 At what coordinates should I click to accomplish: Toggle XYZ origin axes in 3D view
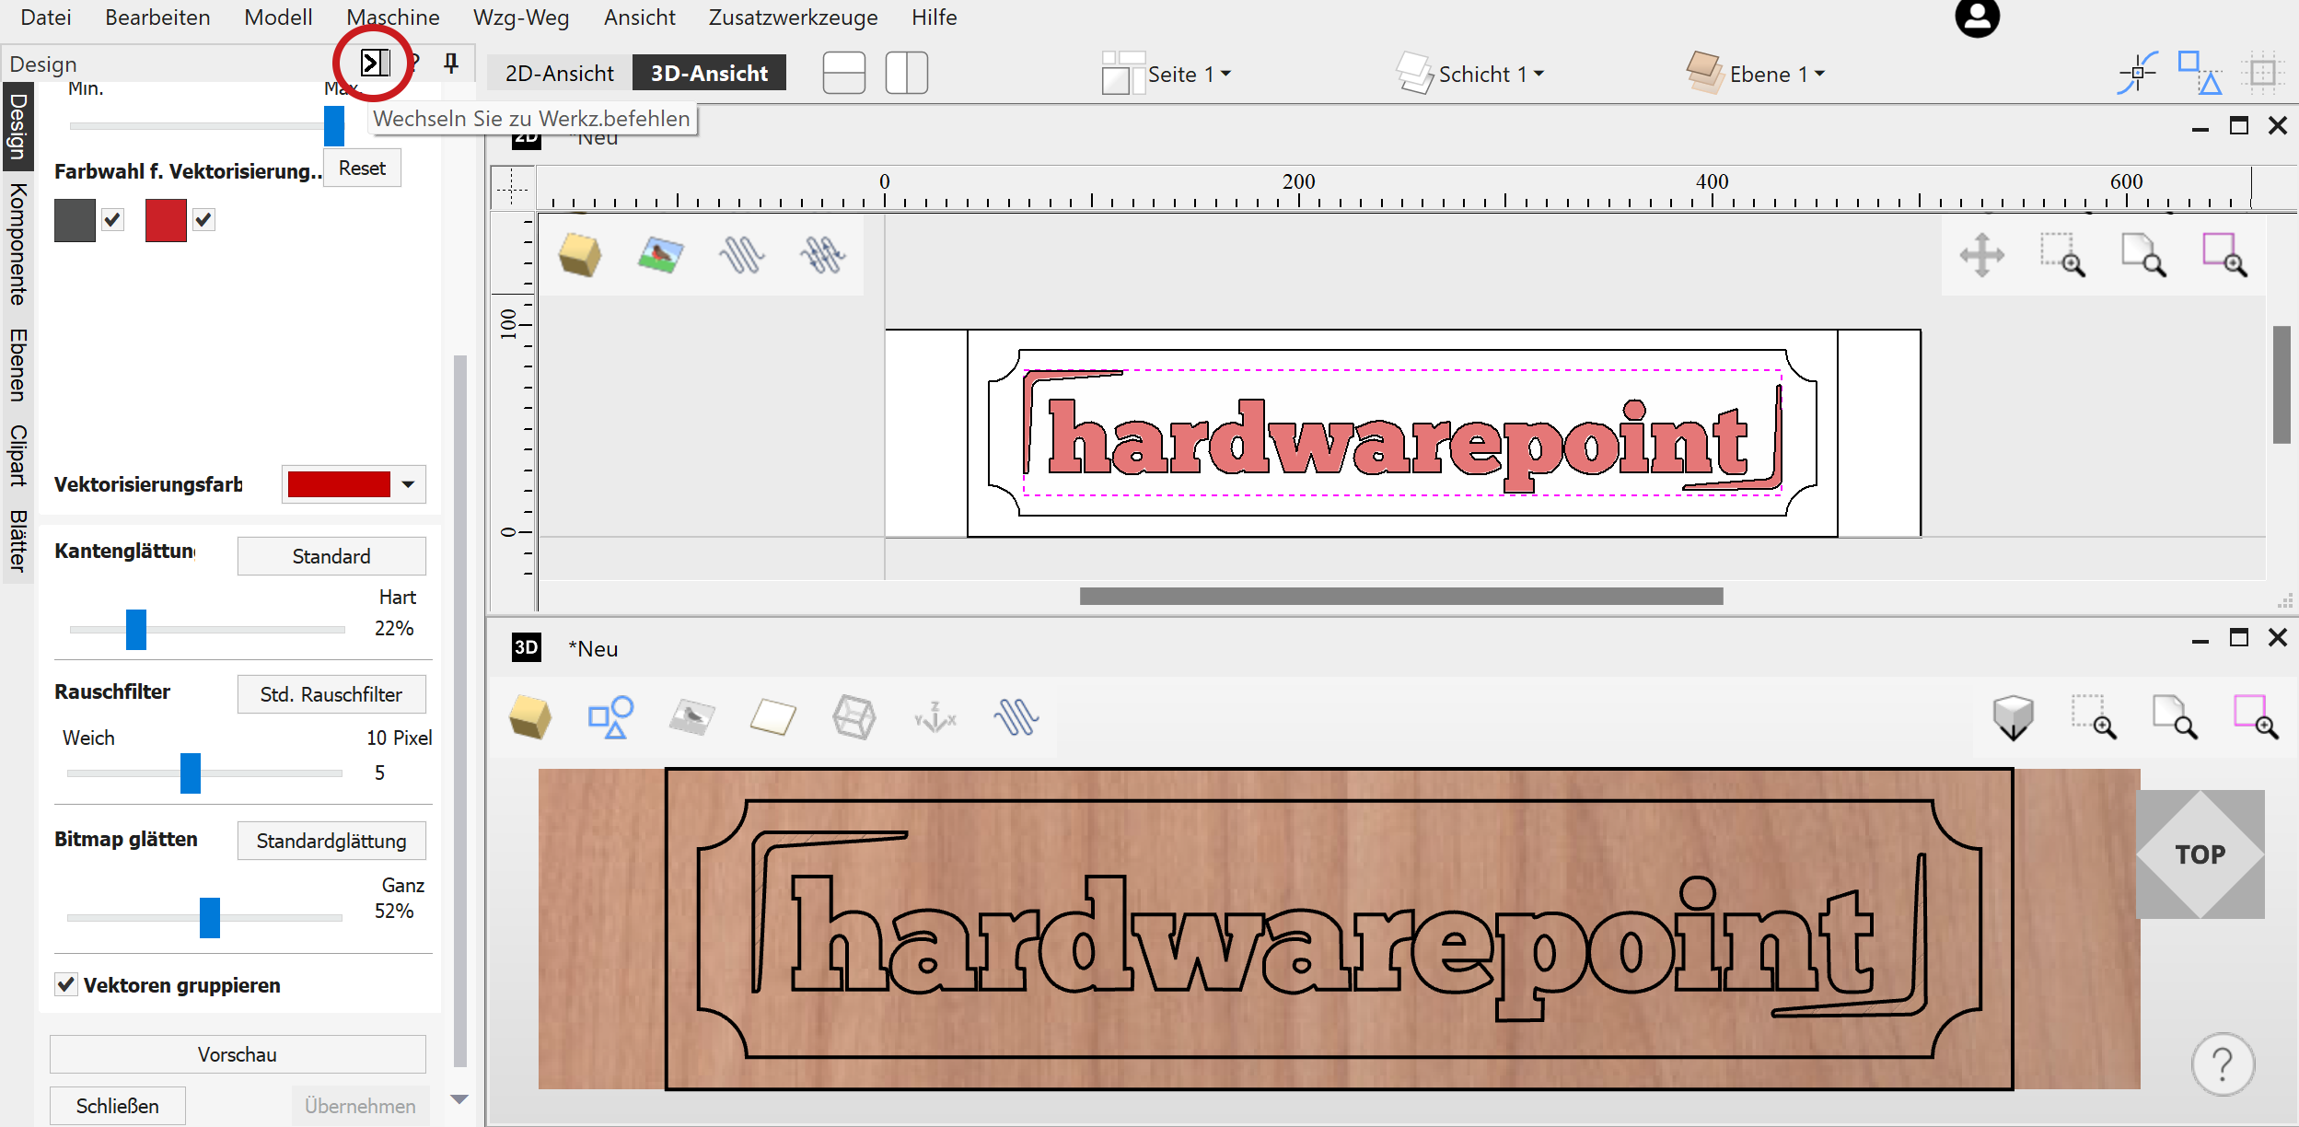(935, 717)
